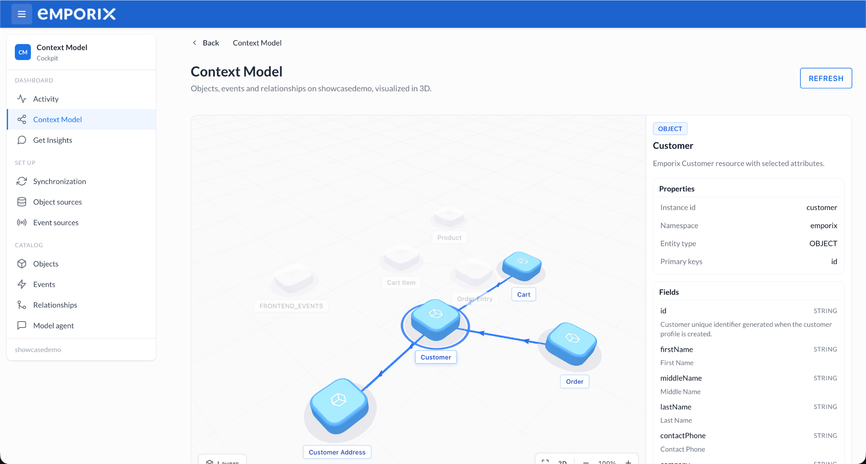Click the contactPhone field row
Image resolution: width=866 pixels, height=464 pixels.
[748, 442]
